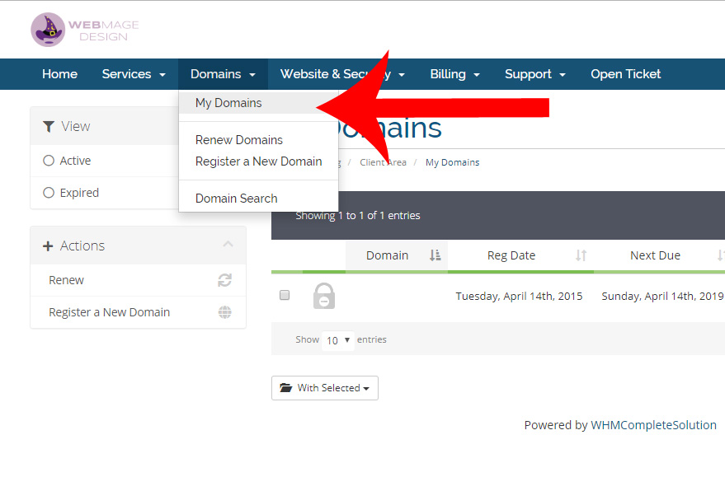Click the WHMCompleteSolution link at the bottom

click(654, 424)
